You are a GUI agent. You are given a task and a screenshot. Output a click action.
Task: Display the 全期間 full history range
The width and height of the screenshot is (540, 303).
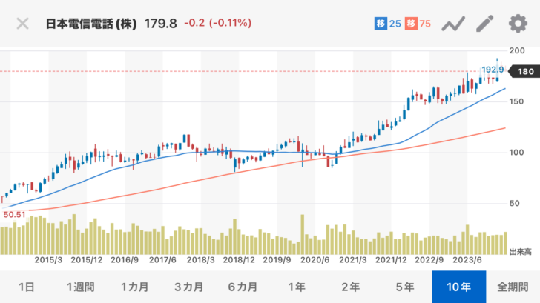pyautogui.click(x=513, y=287)
